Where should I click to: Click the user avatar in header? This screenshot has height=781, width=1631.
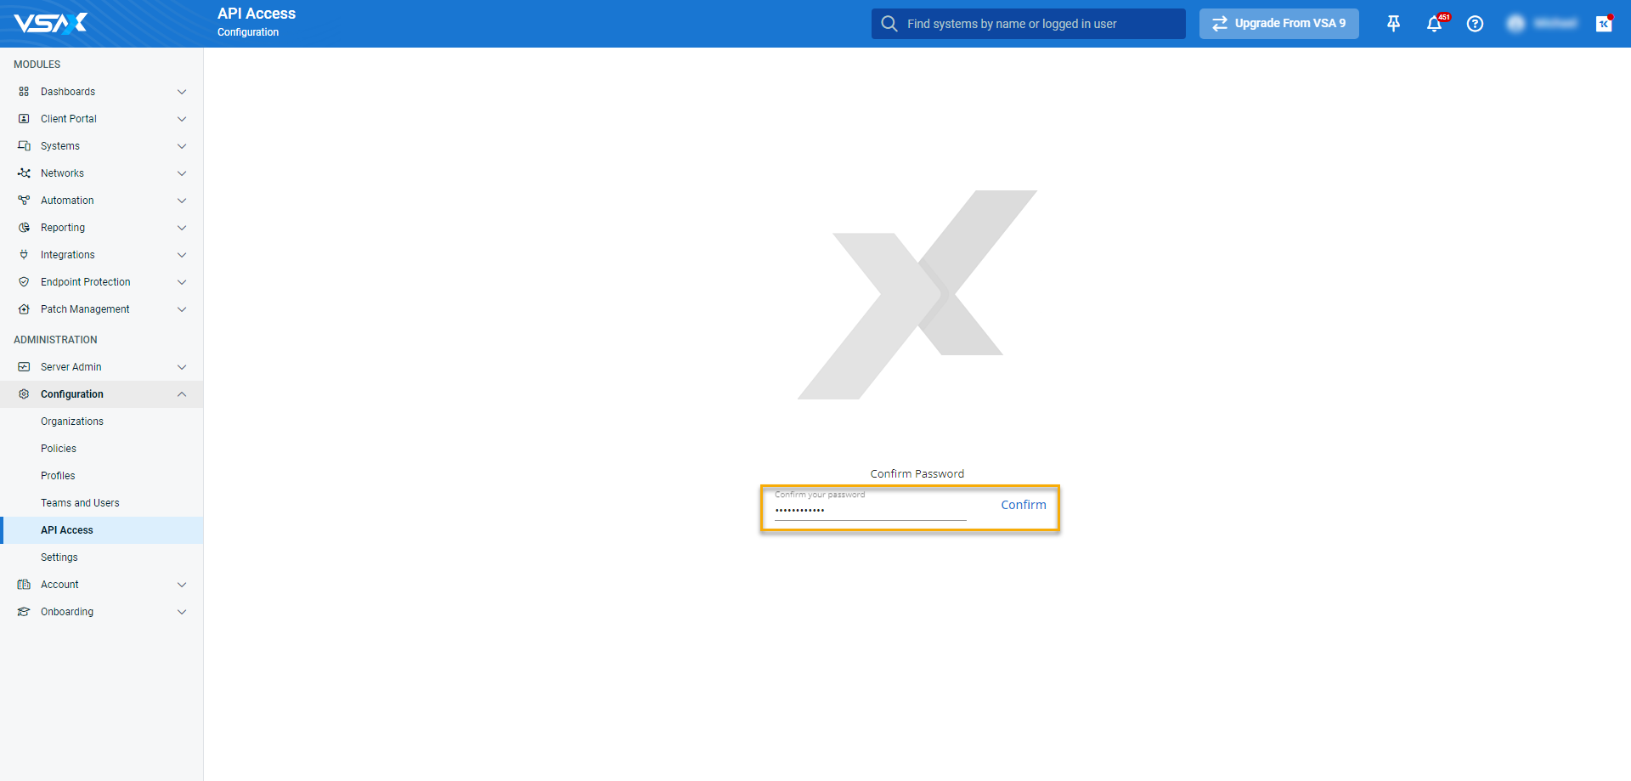(x=1515, y=24)
